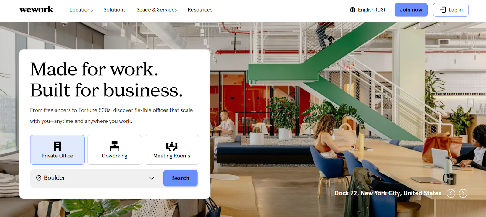Open the Resources menu
Image resolution: width=486 pixels, height=217 pixels.
pyautogui.click(x=200, y=10)
